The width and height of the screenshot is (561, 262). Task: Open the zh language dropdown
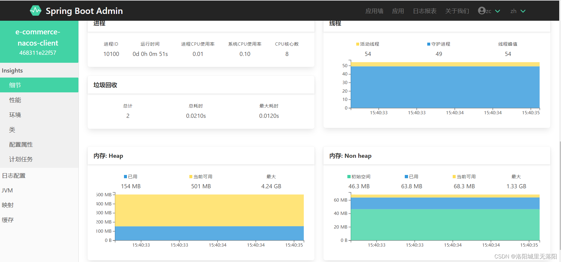coord(518,11)
